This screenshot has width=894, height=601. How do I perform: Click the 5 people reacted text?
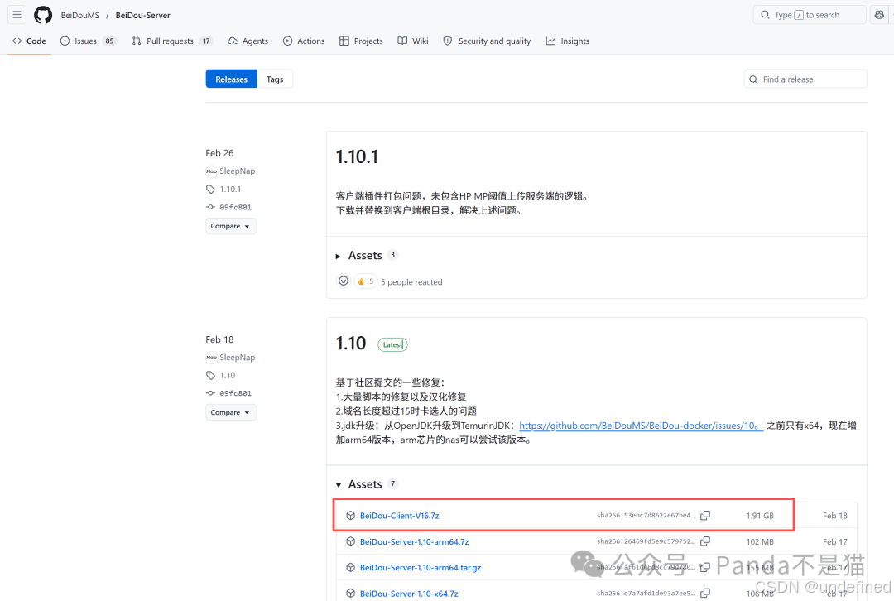411,282
